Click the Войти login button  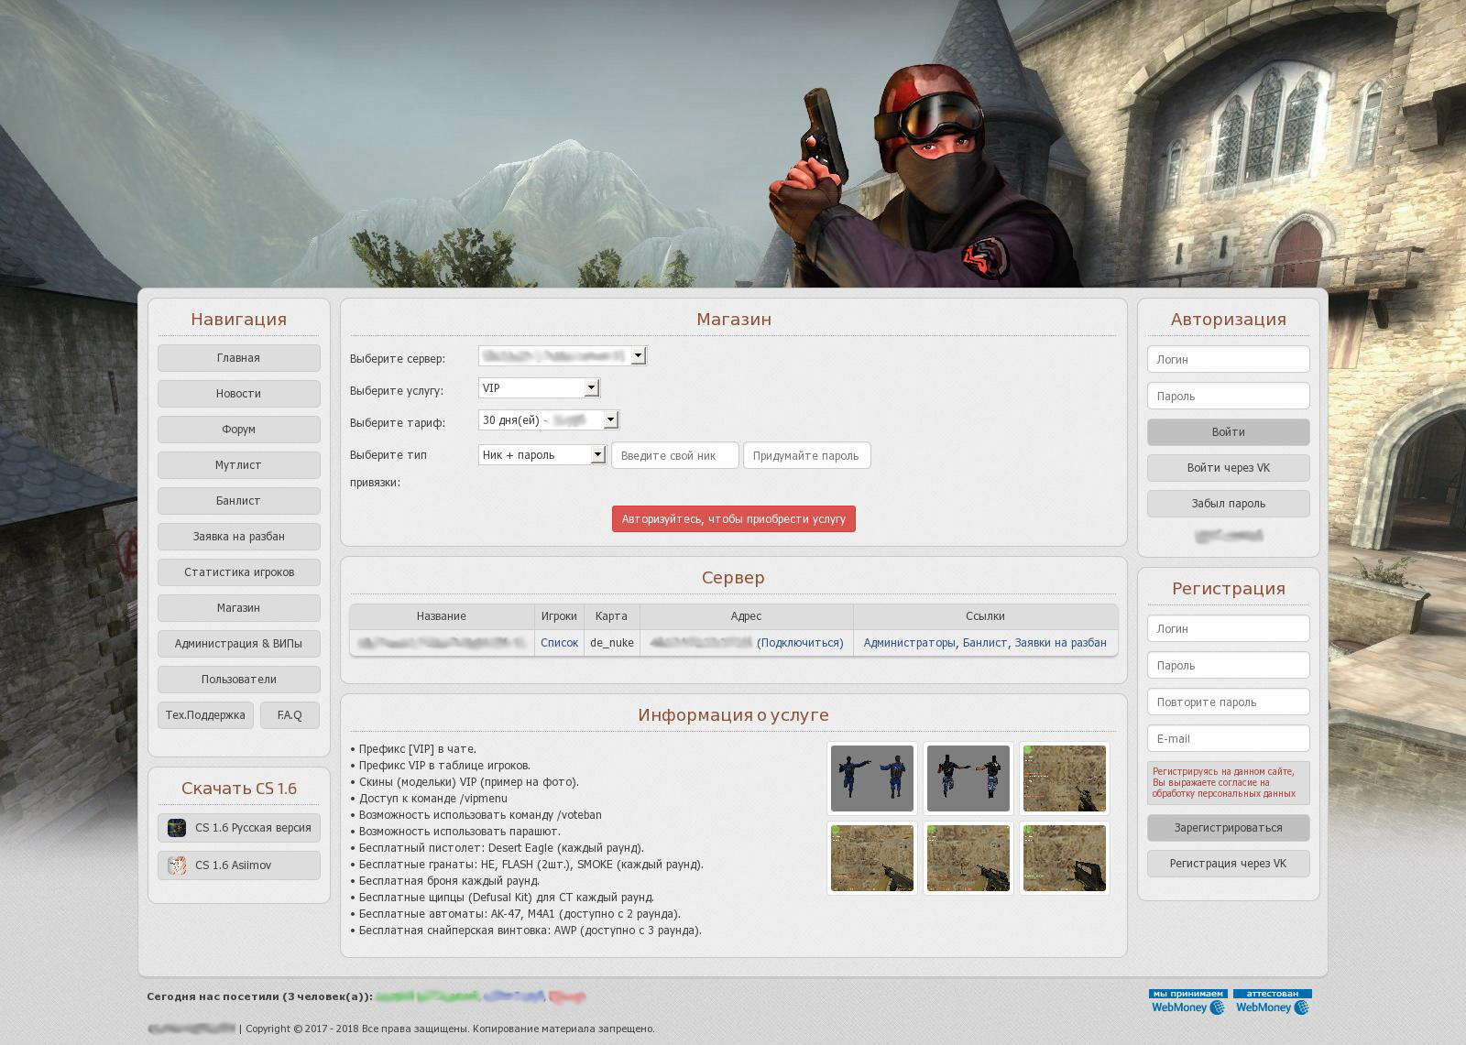1228,432
